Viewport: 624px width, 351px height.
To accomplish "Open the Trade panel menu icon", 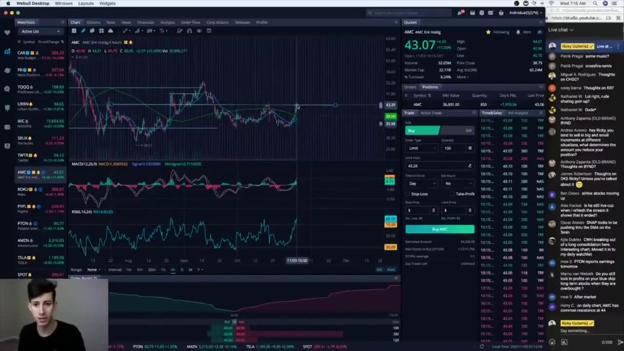I will pyautogui.click(x=473, y=113).
